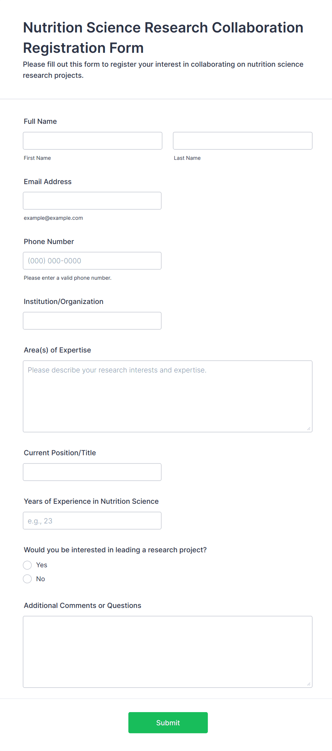Focus the Current Position/Title field
This screenshot has width=332, height=751.
click(92, 472)
